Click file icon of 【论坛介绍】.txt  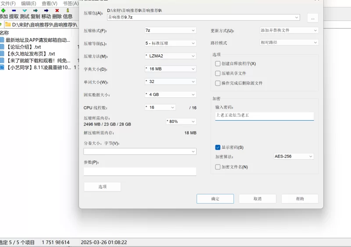click(x=2, y=47)
